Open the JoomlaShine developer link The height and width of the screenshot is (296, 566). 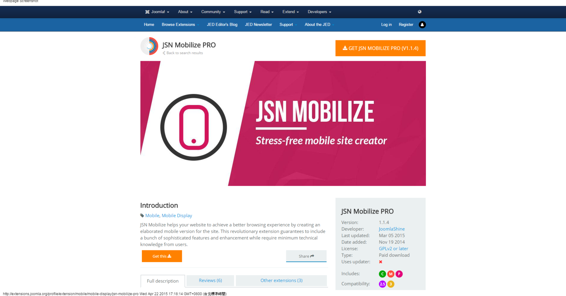click(392, 229)
